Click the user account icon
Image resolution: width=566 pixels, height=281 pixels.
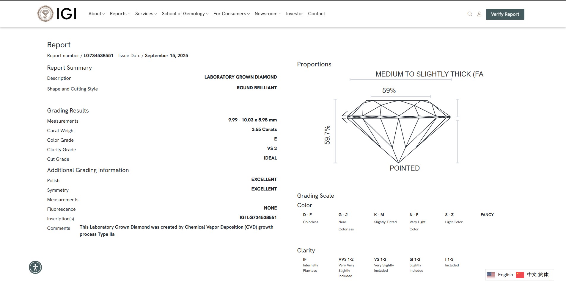click(479, 14)
